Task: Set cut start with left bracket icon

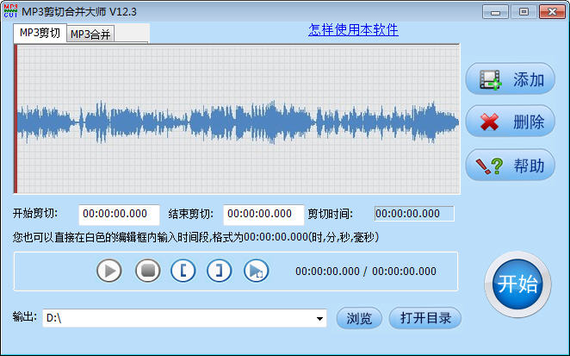Action: 183,271
